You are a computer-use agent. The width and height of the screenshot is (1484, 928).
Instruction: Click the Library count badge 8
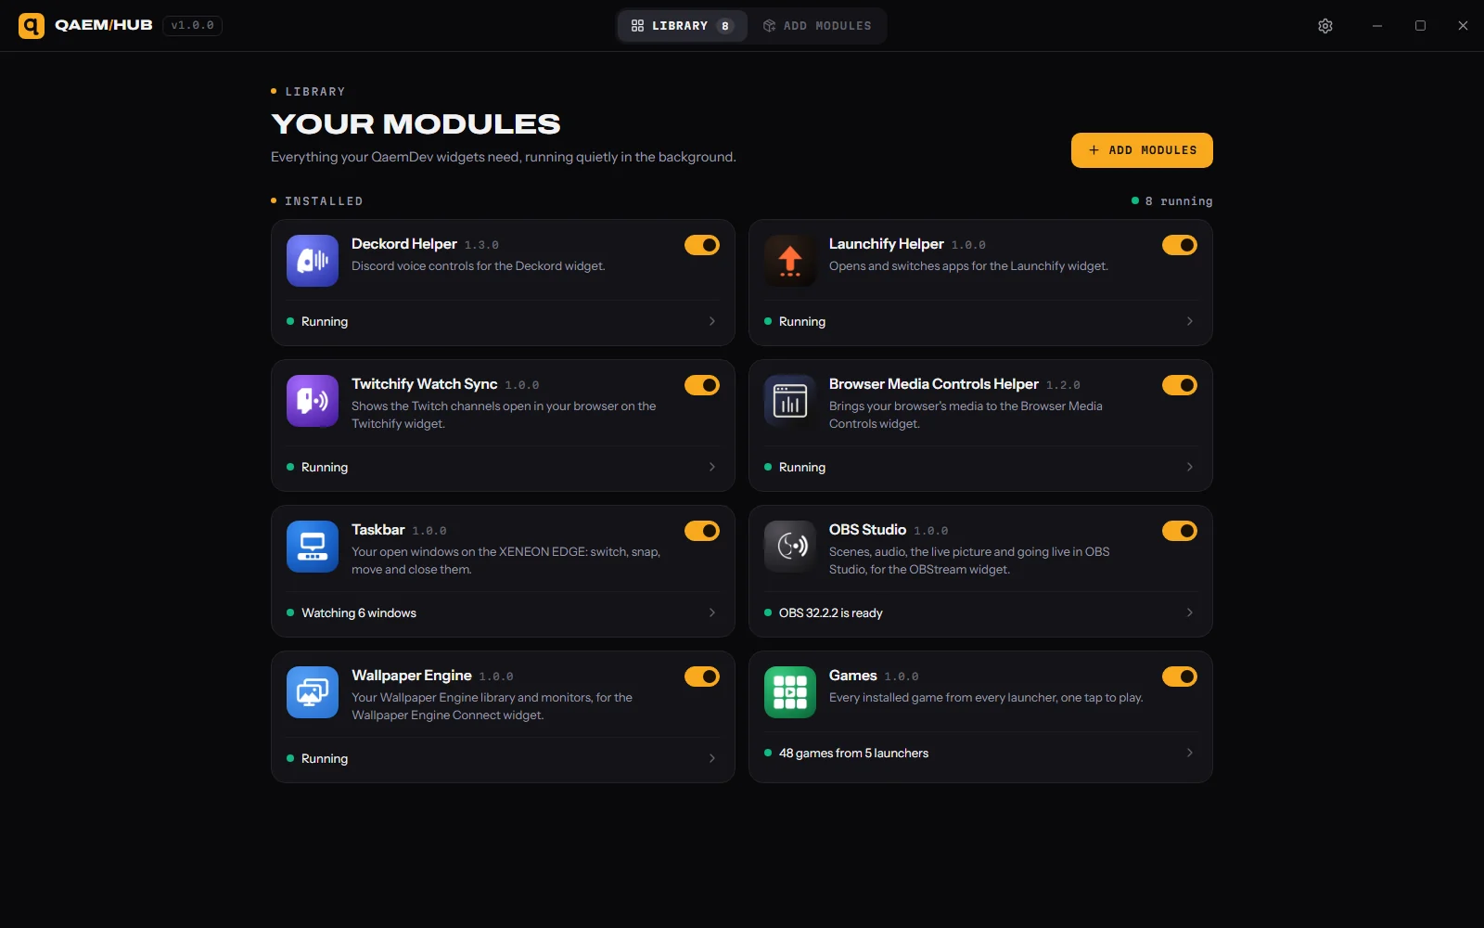(725, 26)
